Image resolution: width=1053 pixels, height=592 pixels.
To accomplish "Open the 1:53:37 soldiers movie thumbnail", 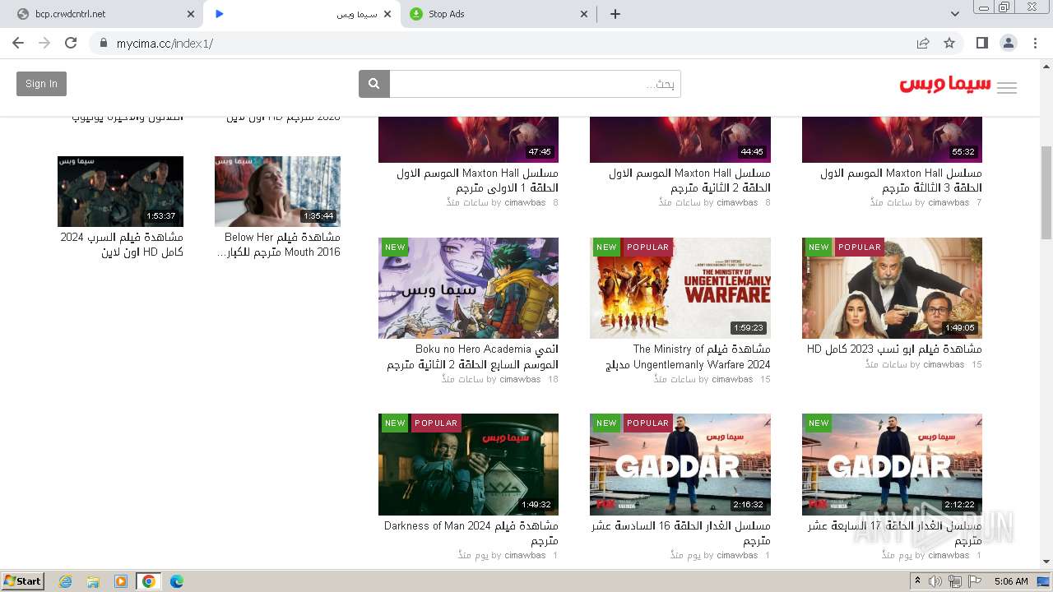I will pyautogui.click(x=120, y=192).
